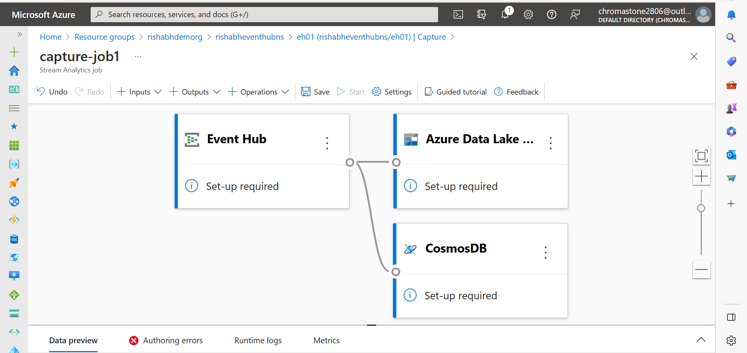Image resolution: width=747 pixels, height=353 pixels.
Task: Open All services list icon in sidebar
Action: click(x=14, y=108)
